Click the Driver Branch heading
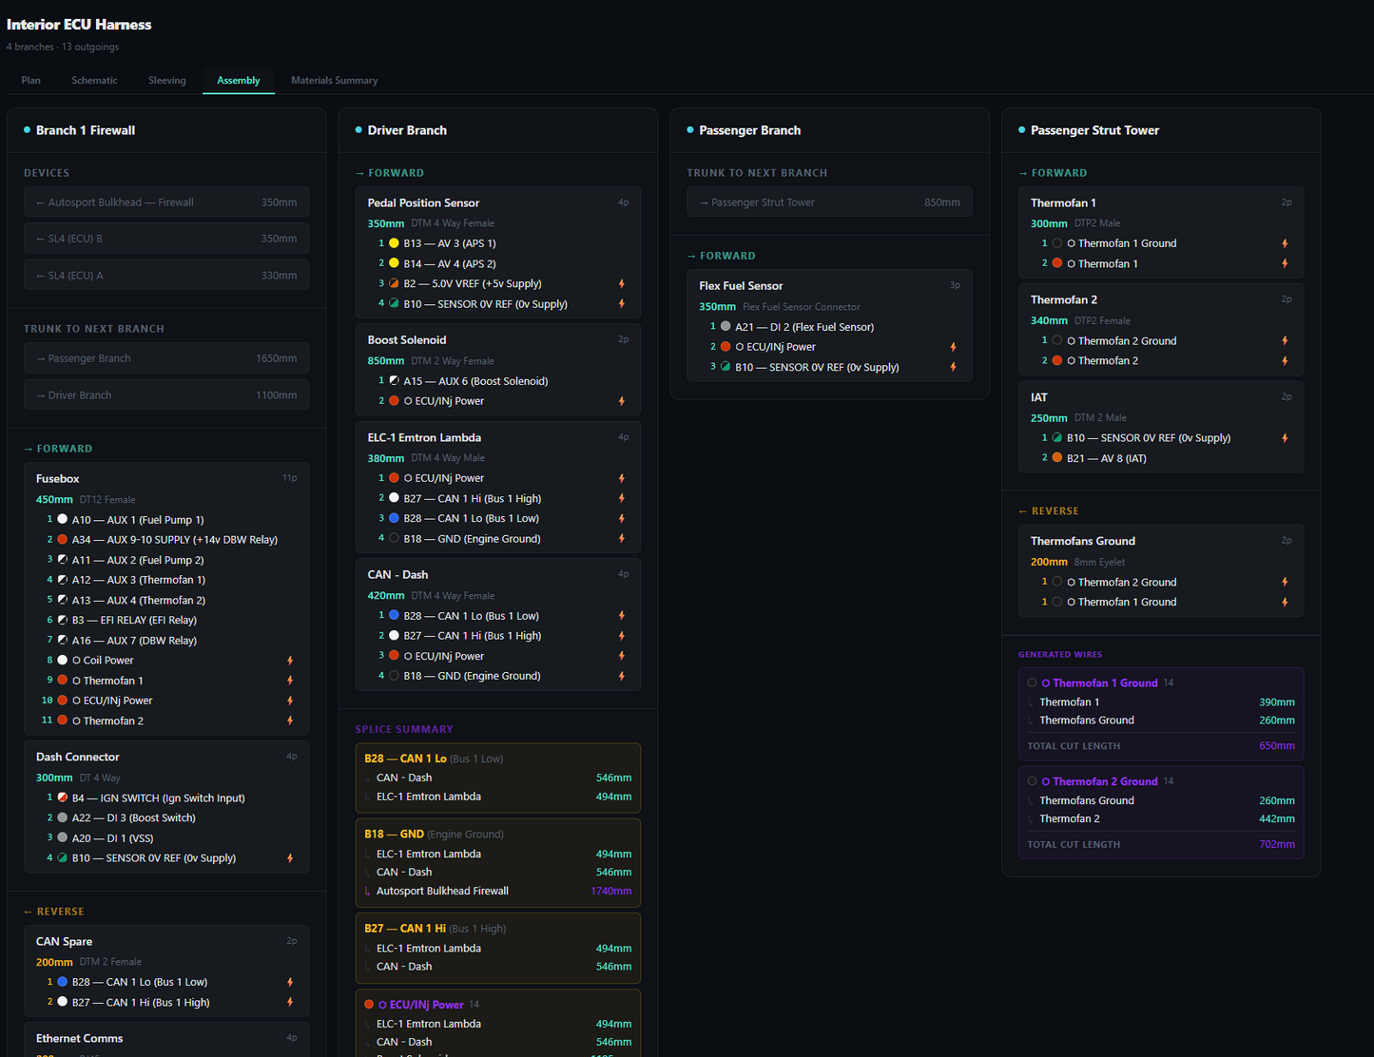This screenshot has width=1374, height=1057. click(x=407, y=130)
